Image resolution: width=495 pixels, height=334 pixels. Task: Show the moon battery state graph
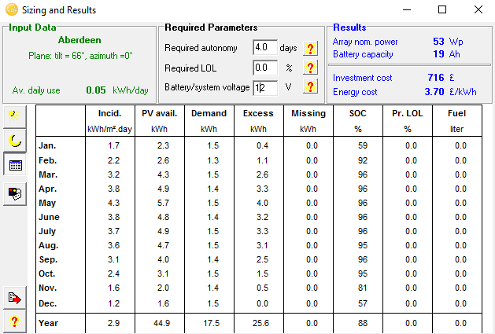tap(15, 141)
